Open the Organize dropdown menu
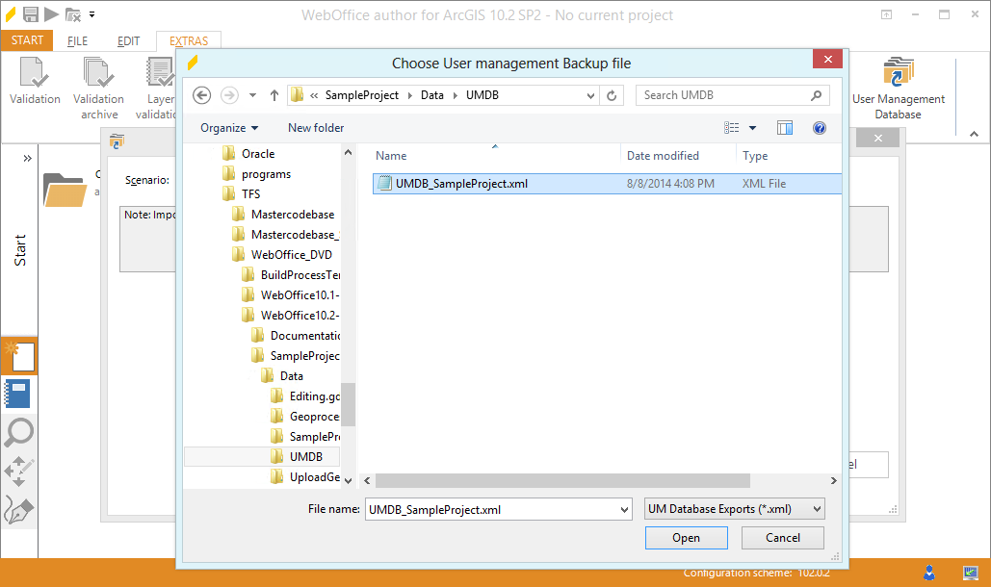Image resolution: width=991 pixels, height=587 pixels. (x=228, y=127)
